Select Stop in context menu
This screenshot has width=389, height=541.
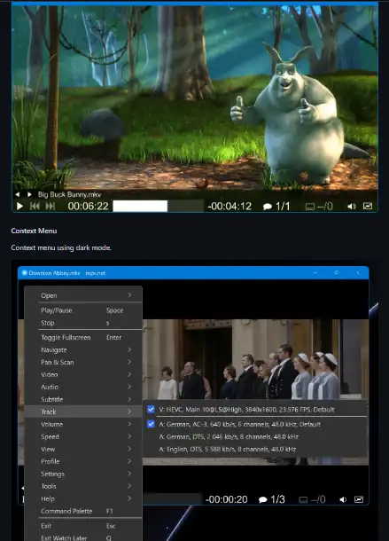pos(83,323)
